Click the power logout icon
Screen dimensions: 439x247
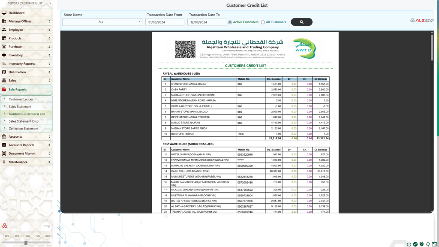pos(409,244)
